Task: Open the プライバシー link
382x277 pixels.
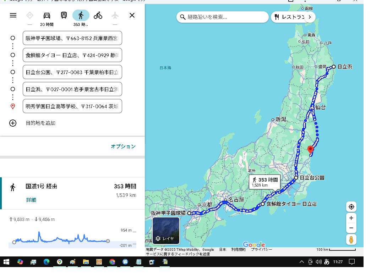Action: tap(261, 249)
